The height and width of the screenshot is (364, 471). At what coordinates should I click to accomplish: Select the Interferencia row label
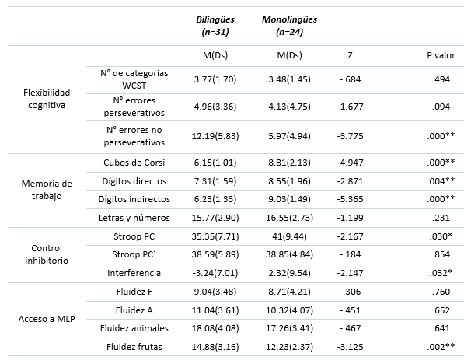click(135, 272)
